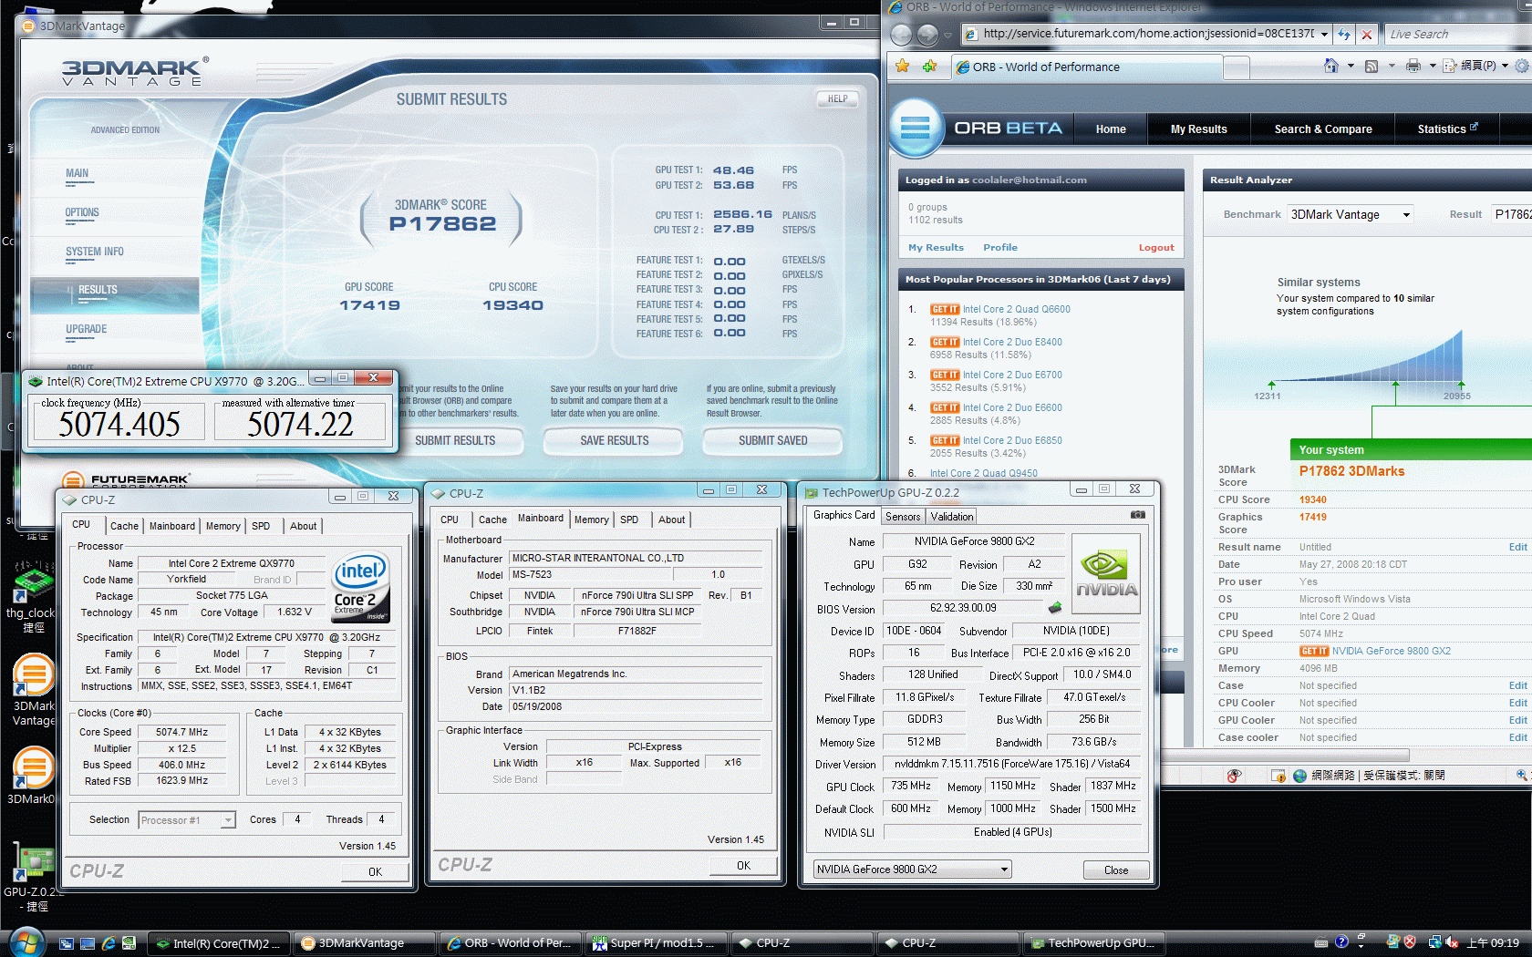The image size is (1532, 957).
Task: Click into the Live Search box
Action: point(1456,34)
